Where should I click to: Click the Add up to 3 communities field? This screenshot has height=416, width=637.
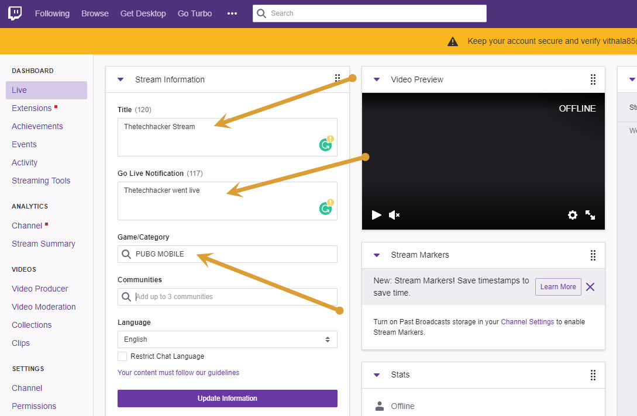(228, 297)
